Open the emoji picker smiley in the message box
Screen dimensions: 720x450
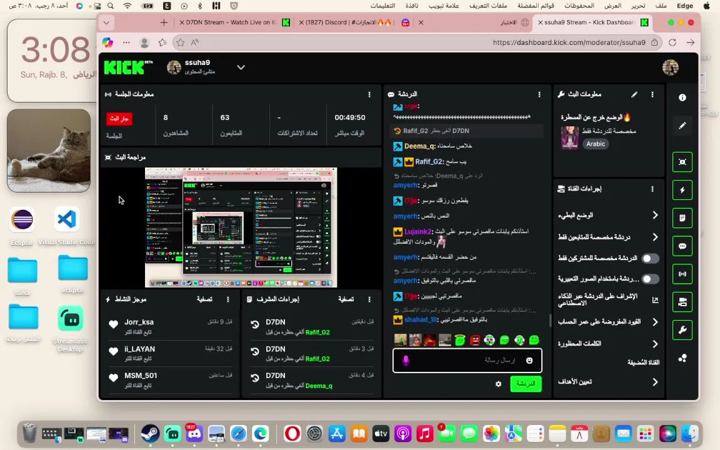pyautogui.click(x=529, y=361)
